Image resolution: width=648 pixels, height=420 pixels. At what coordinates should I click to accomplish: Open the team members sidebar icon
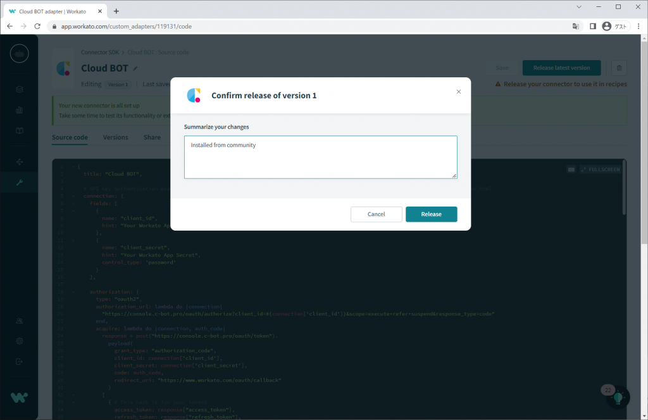20,321
